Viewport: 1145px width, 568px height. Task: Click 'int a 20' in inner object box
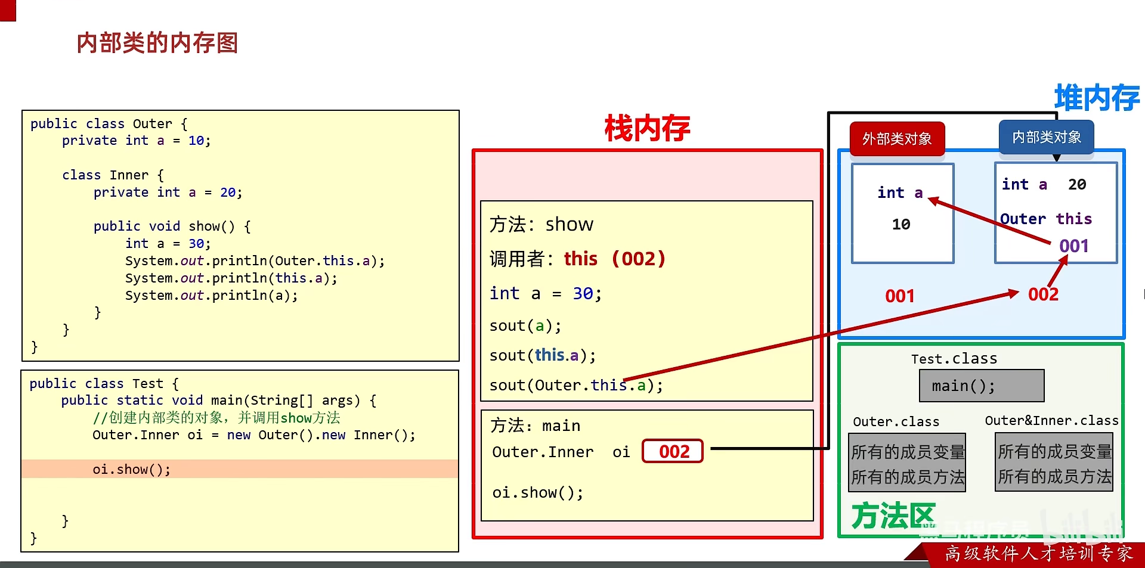pos(1044,185)
